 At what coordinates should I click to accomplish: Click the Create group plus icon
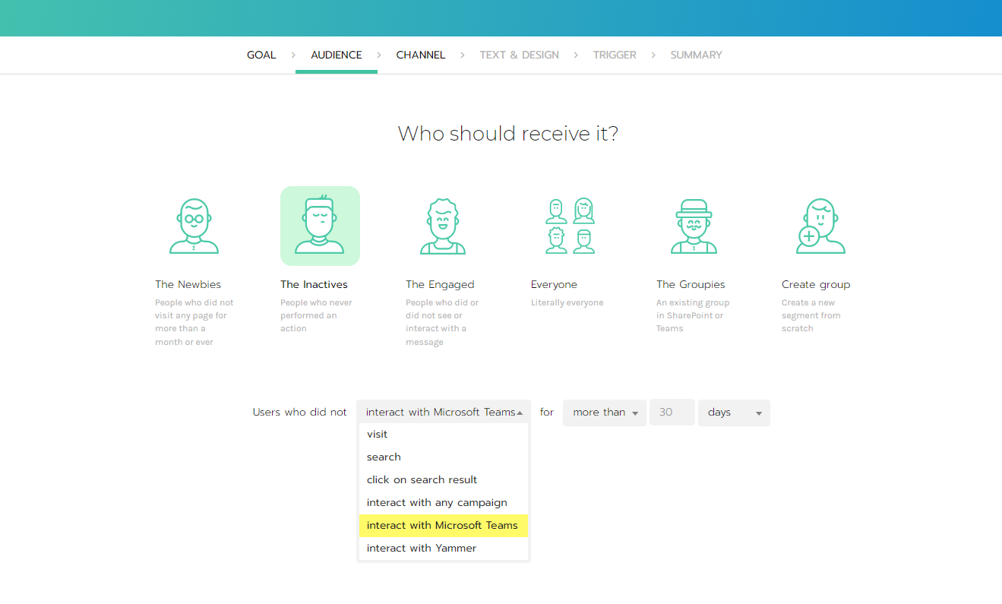coord(820,226)
